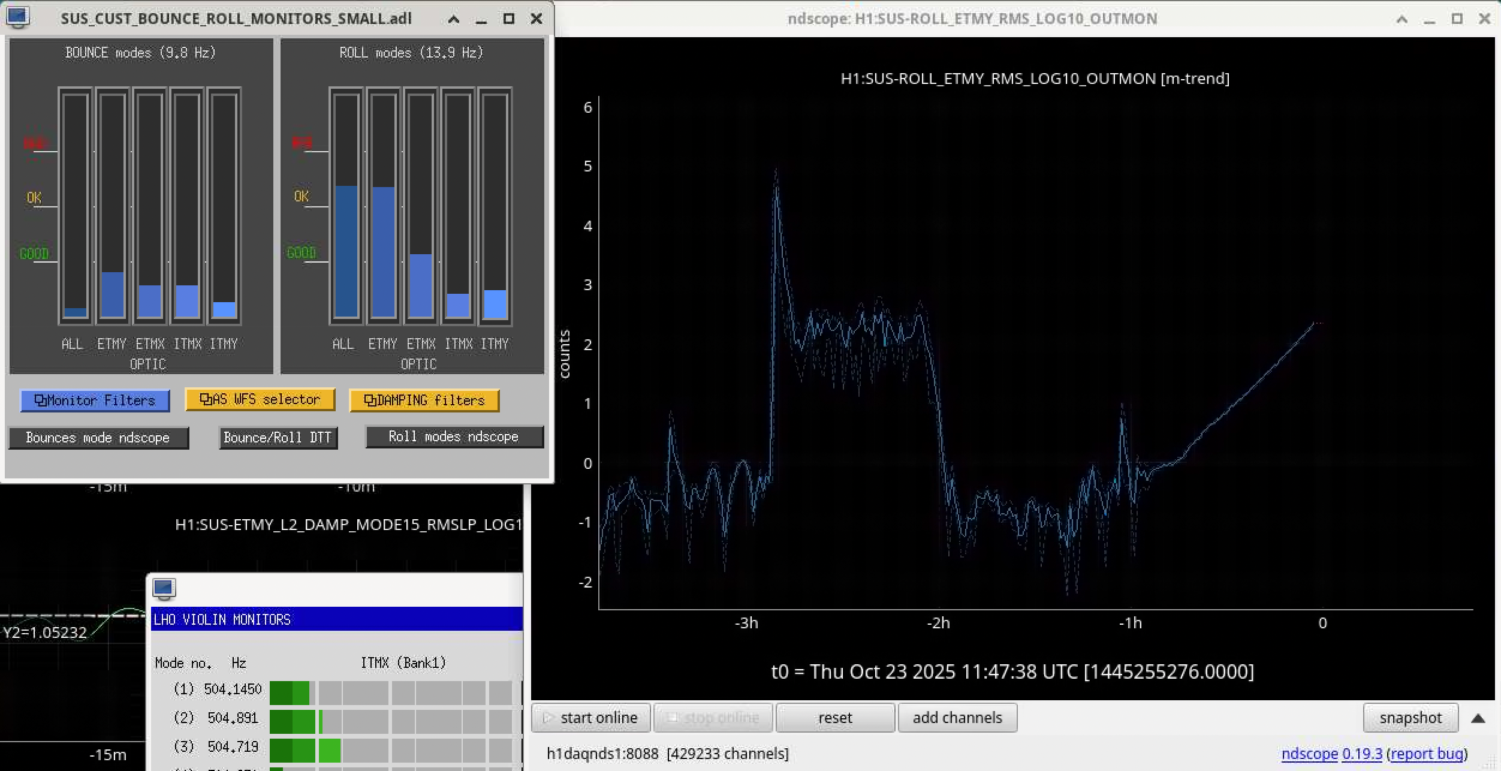Minimize the ndscope window

coord(1430,19)
